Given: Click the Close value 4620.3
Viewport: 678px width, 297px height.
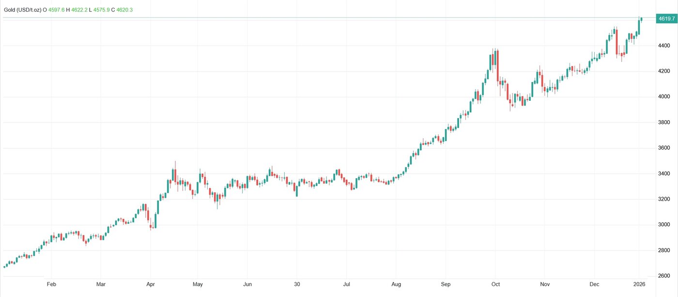Looking at the screenshot, I should click(x=124, y=9).
